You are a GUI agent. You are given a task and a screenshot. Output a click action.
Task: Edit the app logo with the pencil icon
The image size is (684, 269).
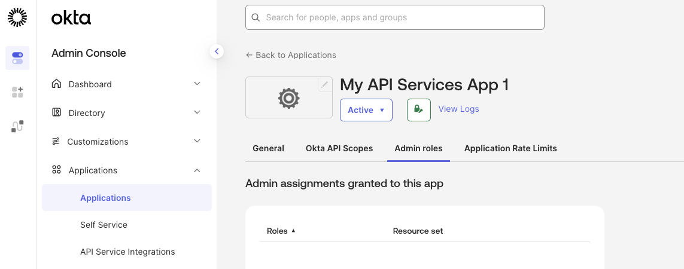pyautogui.click(x=324, y=84)
